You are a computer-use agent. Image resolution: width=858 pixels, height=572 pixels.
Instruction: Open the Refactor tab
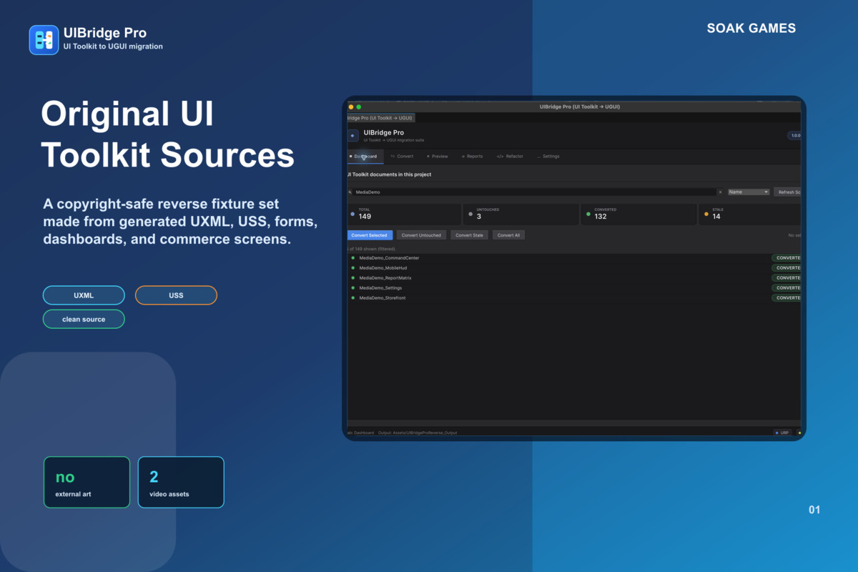click(510, 157)
